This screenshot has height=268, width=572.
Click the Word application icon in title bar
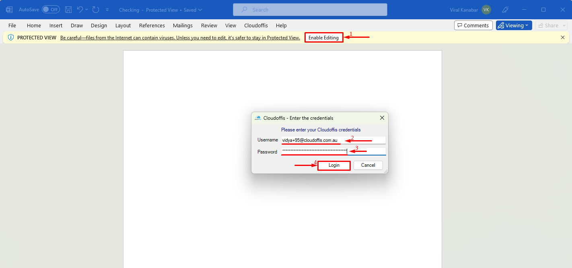tap(9, 10)
